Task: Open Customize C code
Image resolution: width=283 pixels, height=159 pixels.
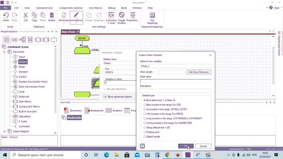Action: tap(111, 18)
